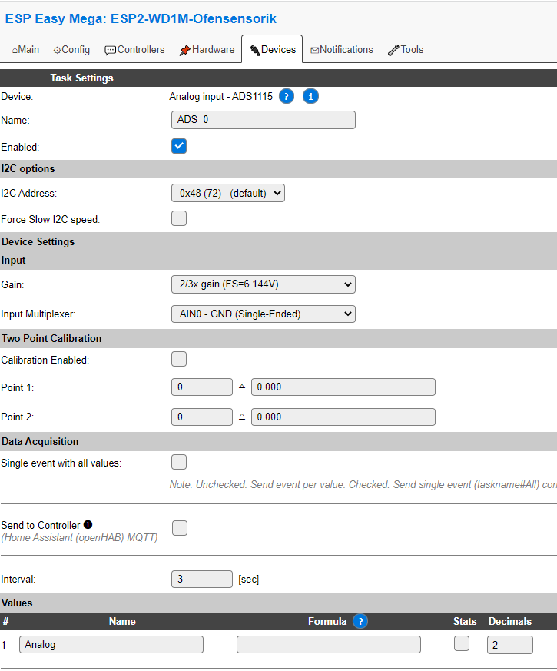Click the 'Task Settings' section header
557x671 pixels.
pos(81,78)
